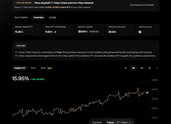Click the large 15.95% chart headline value
171x124 pixels.
click(21, 78)
